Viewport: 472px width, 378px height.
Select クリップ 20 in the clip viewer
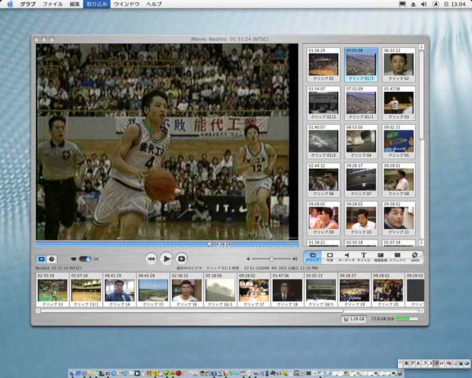point(388,290)
